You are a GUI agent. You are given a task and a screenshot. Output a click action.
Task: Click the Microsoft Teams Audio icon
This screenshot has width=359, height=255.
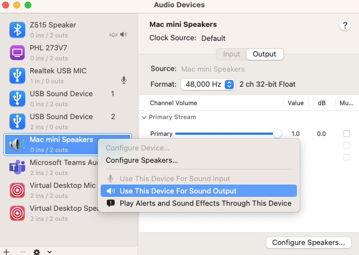point(17,167)
